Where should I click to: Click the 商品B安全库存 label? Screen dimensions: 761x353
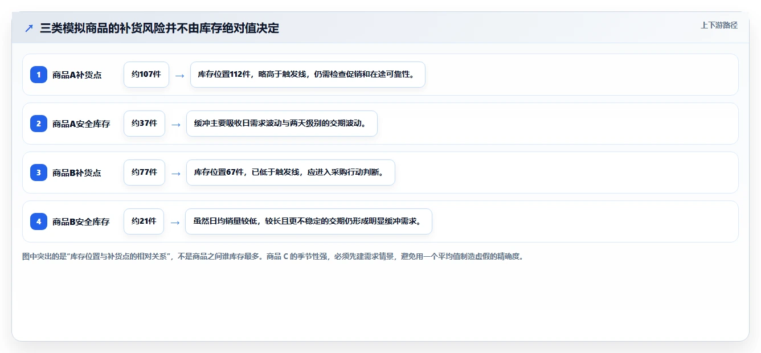(x=81, y=221)
